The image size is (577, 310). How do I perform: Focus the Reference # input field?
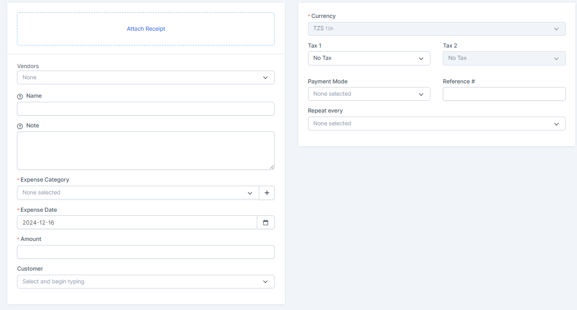(x=504, y=94)
